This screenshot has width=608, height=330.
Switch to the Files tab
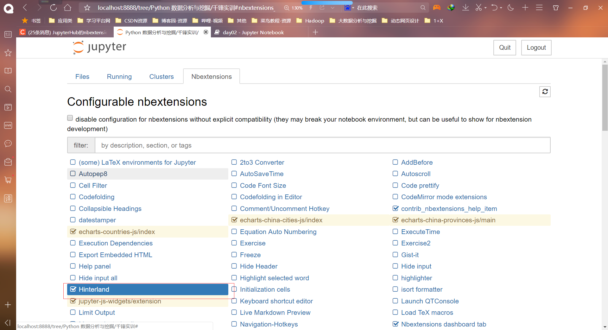(82, 77)
